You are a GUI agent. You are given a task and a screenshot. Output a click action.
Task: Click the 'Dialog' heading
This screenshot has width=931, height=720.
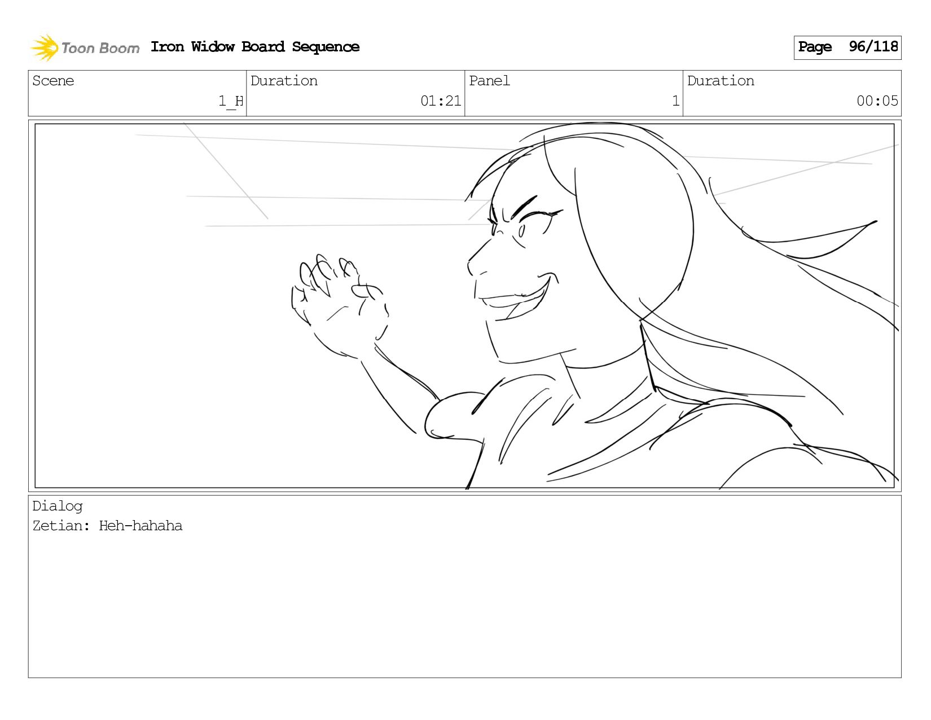[58, 506]
